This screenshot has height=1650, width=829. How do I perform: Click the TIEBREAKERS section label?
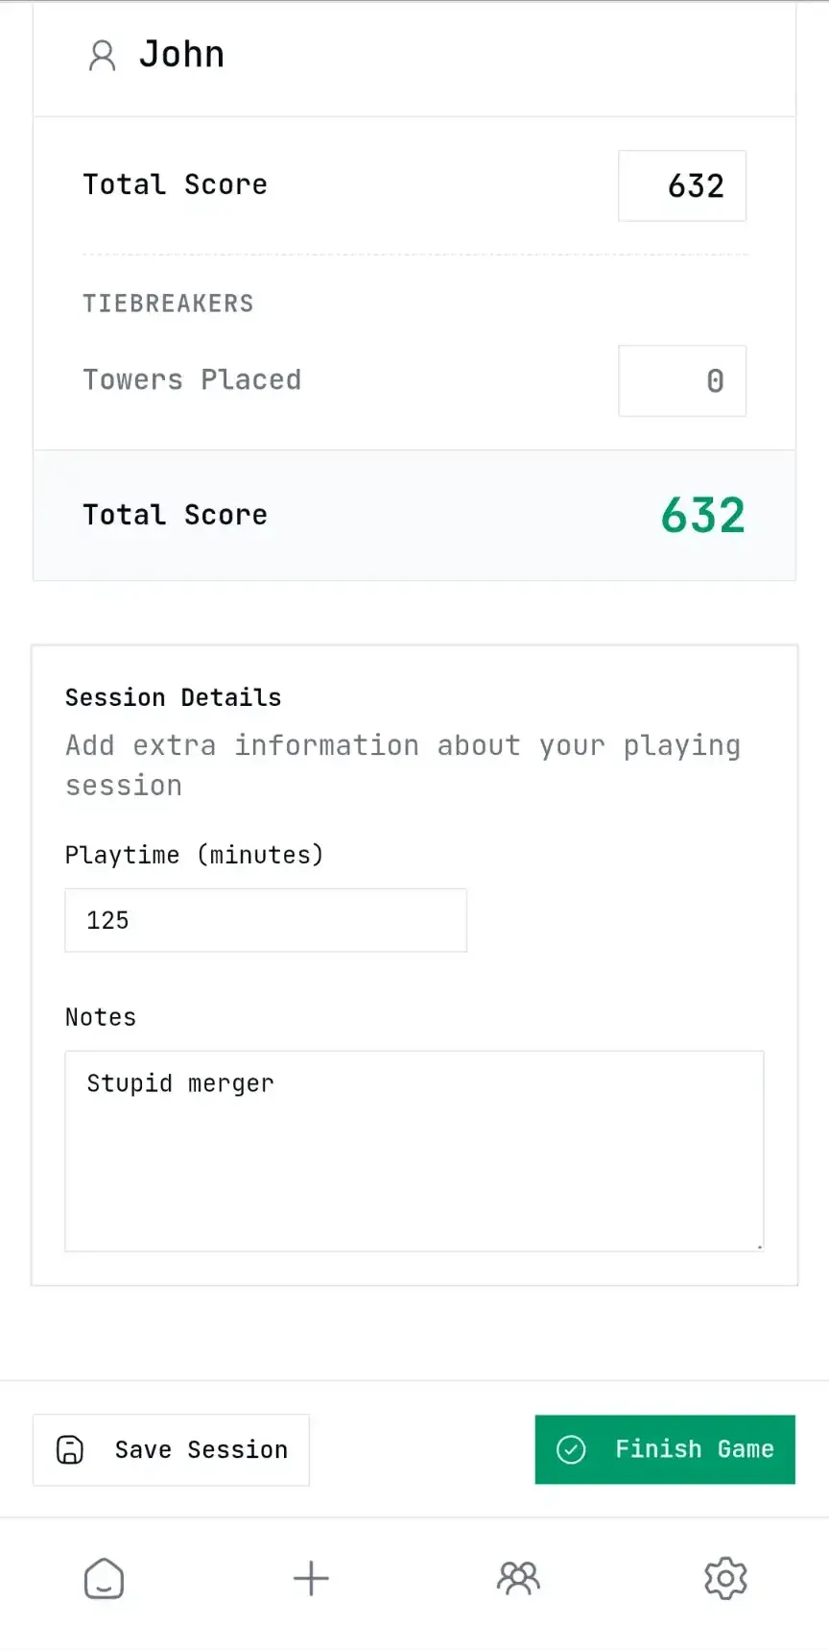tap(168, 303)
